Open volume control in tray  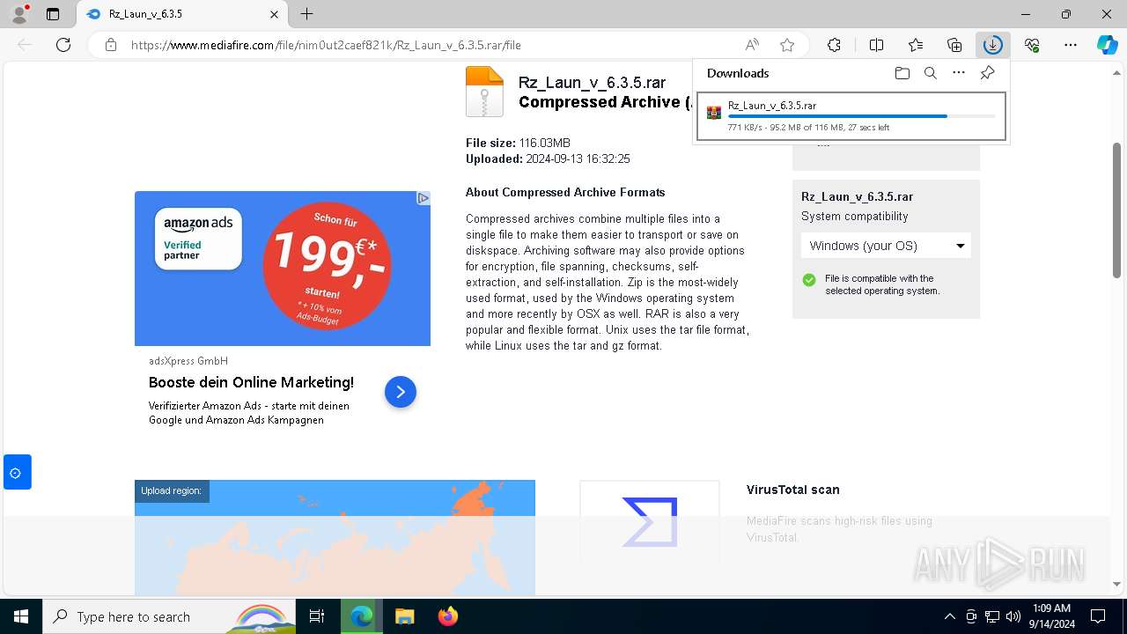1013,616
